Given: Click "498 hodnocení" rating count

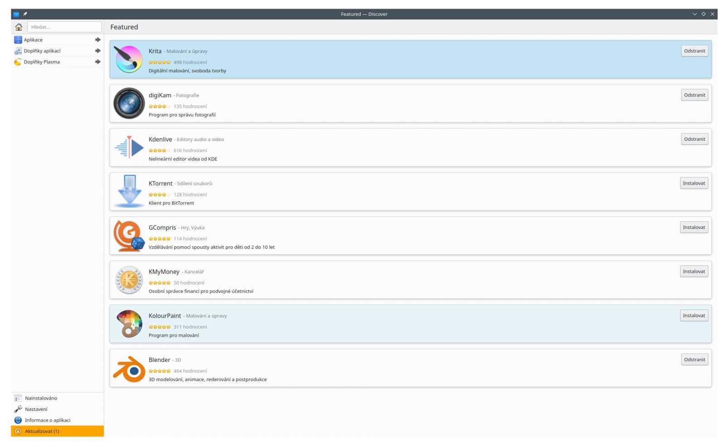Looking at the screenshot, I should (x=190, y=62).
